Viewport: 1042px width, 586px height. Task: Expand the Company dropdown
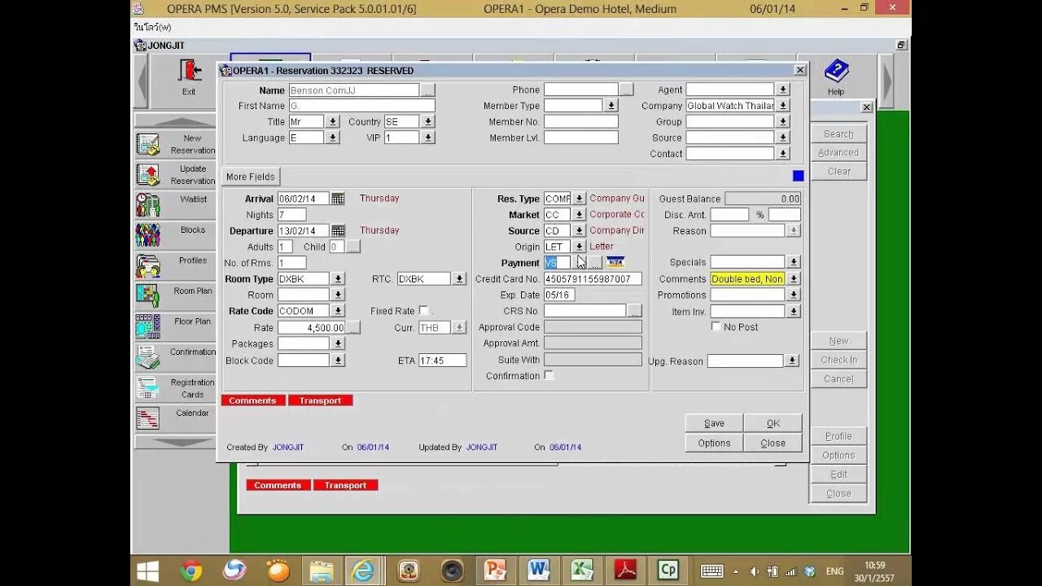point(783,106)
